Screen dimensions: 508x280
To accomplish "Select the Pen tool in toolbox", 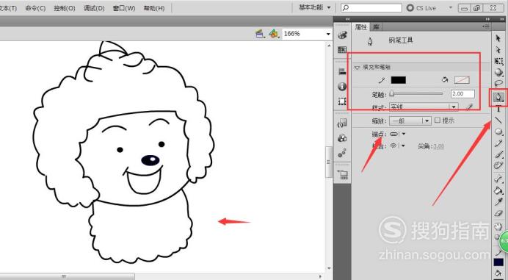I will coord(498,97).
